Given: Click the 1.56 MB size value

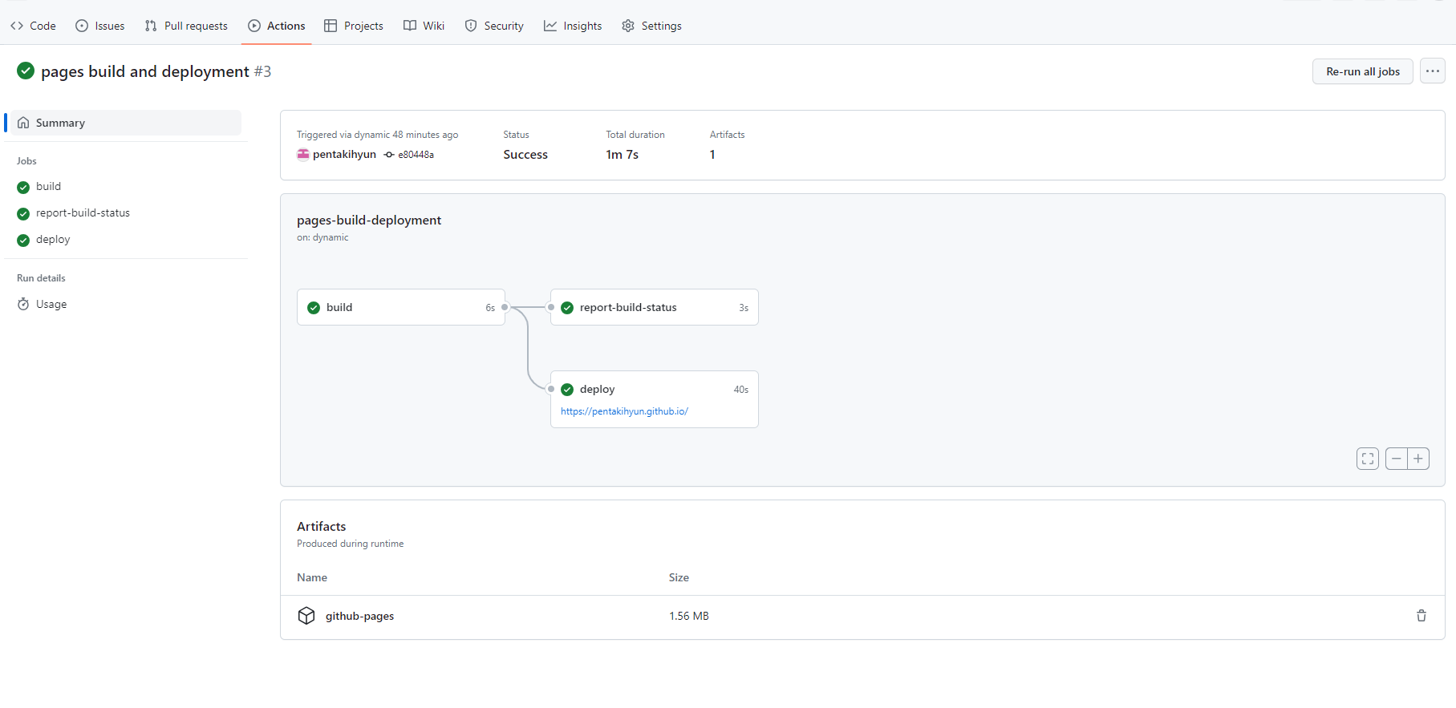Looking at the screenshot, I should (x=689, y=617).
